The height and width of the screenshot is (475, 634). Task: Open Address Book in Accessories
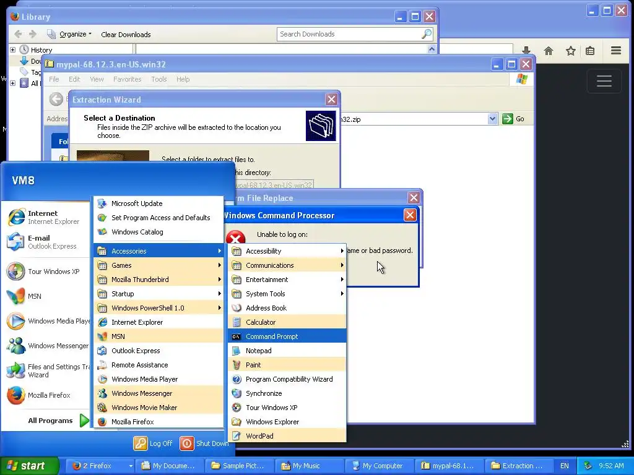pos(287,308)
